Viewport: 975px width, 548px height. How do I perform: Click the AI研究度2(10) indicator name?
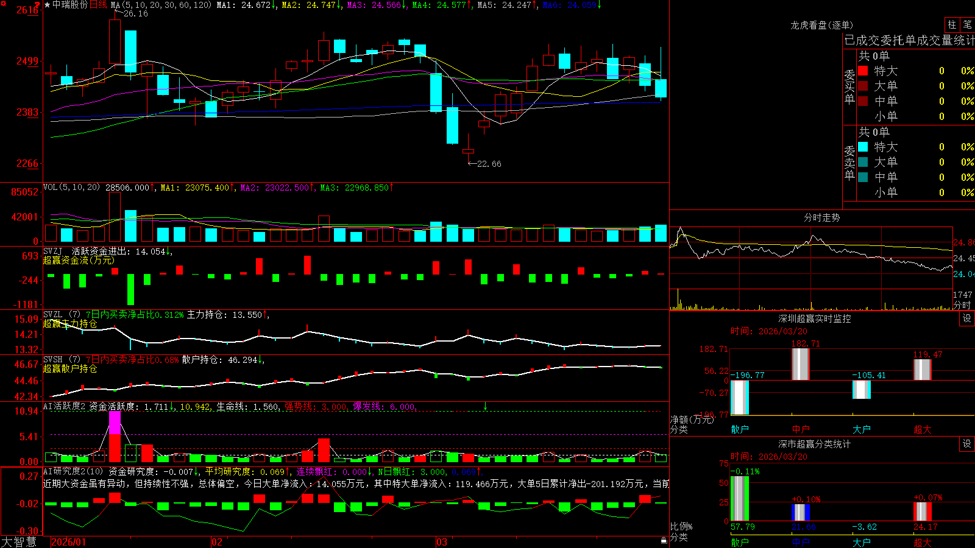pyautogui.click(x=73, y=471)
